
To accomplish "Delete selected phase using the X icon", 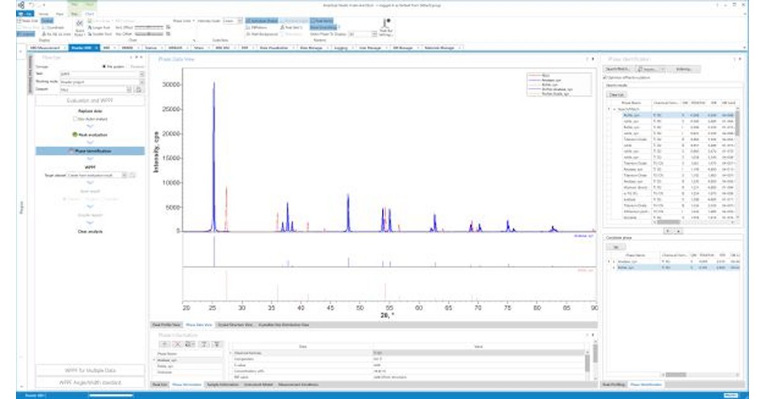I will (178, 344).
